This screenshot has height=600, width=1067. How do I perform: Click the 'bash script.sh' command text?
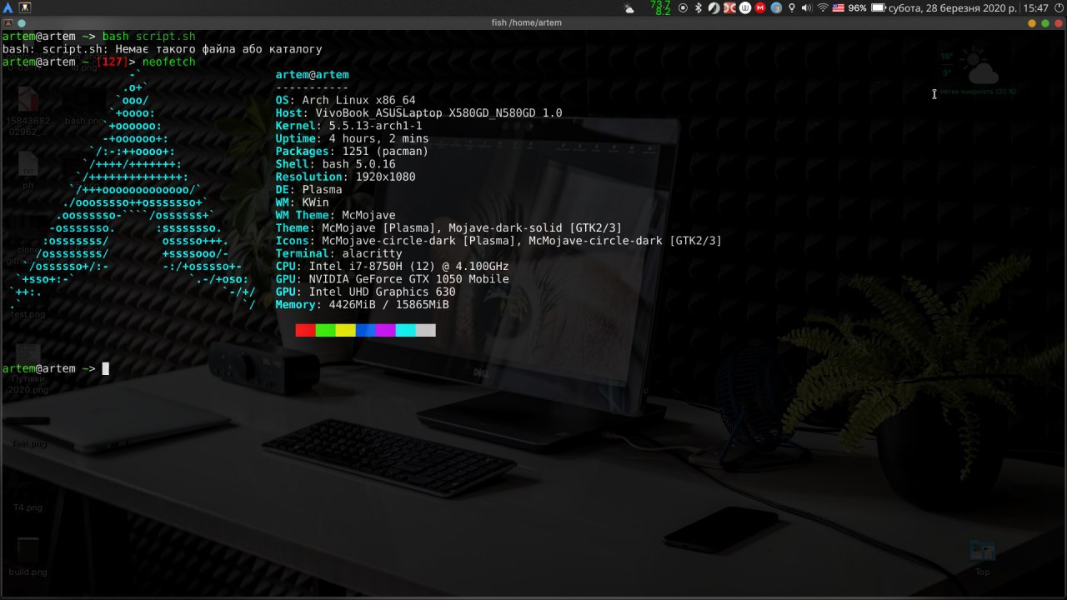(149, 37)
